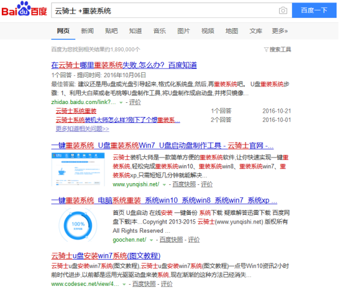
Task: Open sub-result 云骑士系统重装
Action: (x=76, y=111)
